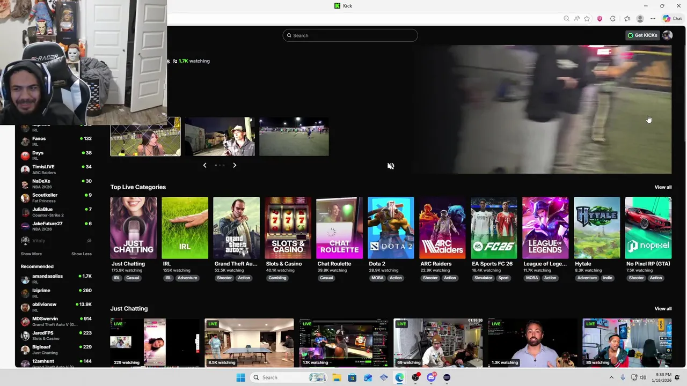Unmute the featured stream with the speaker icon
This screenshot has height=386, width=687.
[x=391, y=166]
